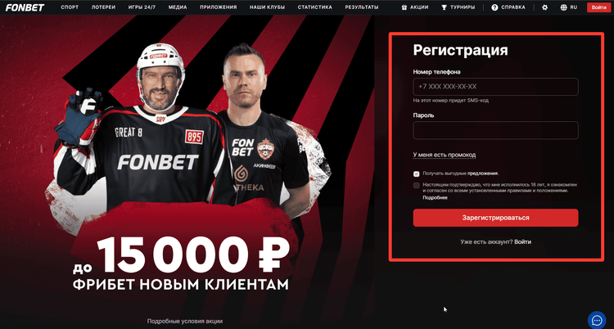Check the 18 years age confirmation checkbox
This screenshot has height=329, width=614.
tap(416, 185)
